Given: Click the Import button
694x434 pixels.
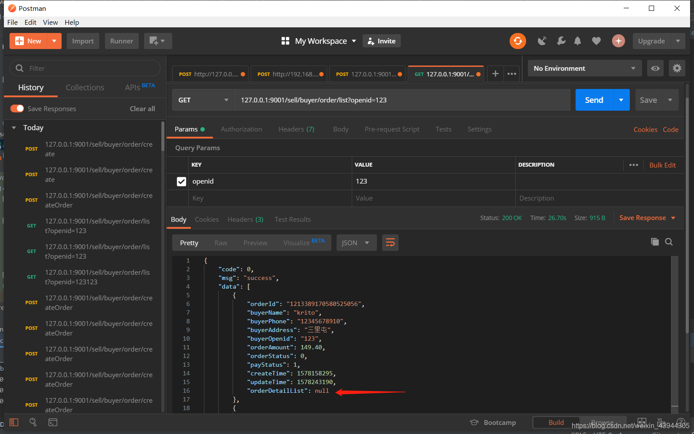Looking at the screenshot, I should click(x=83, y=41).
